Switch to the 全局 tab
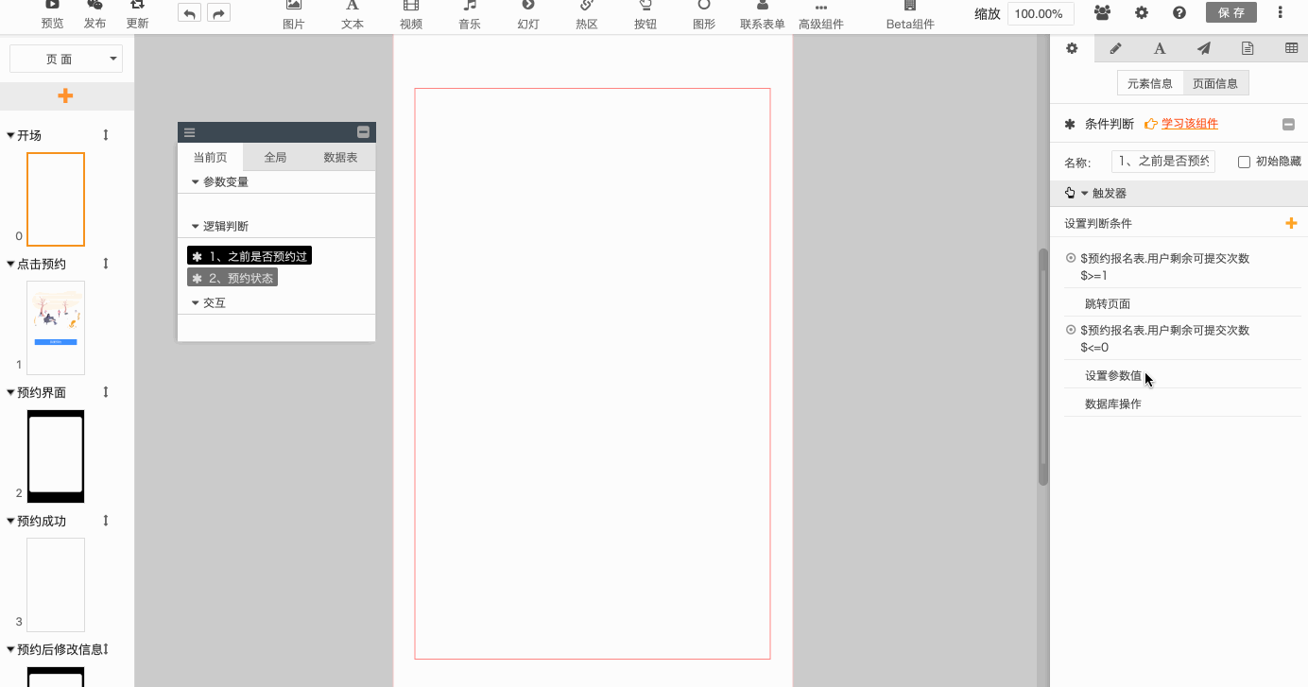The height and width of the screenshot is (687, 1308). [x=275, y=157]
